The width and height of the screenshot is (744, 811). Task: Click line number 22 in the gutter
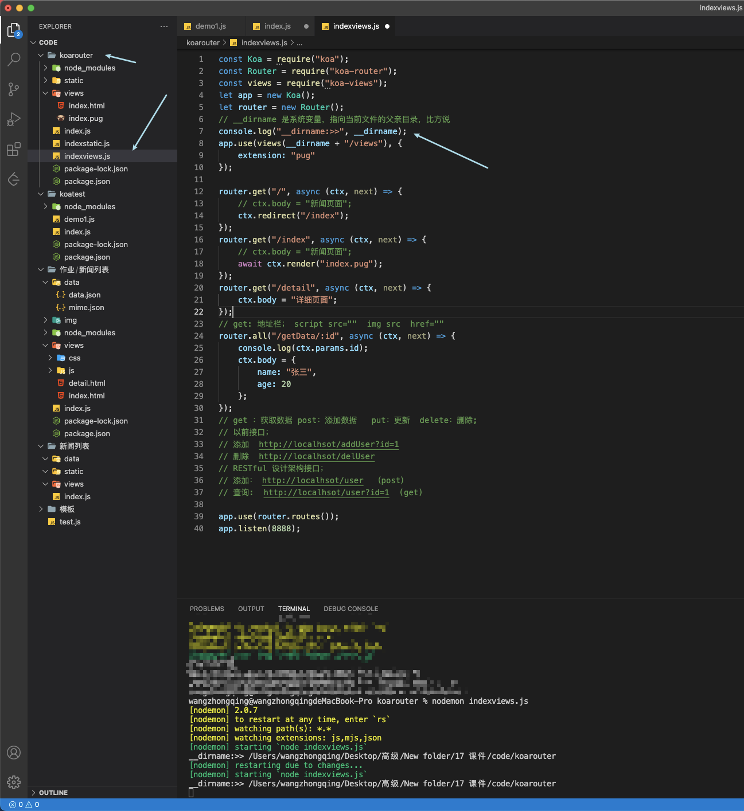click(x=198, y=312)
